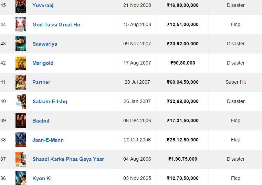Open the Kyon Ki movie link
This screenshot has height=185, width=262.
(42, 178)
